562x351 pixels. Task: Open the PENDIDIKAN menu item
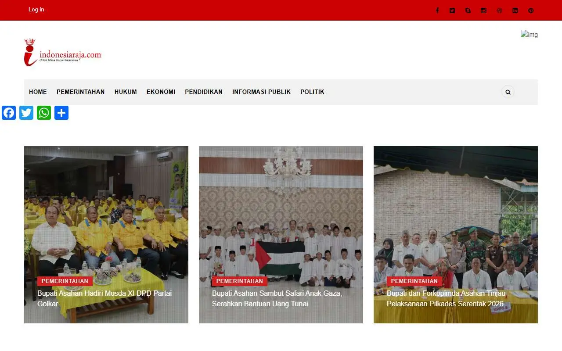click(204, 92)
